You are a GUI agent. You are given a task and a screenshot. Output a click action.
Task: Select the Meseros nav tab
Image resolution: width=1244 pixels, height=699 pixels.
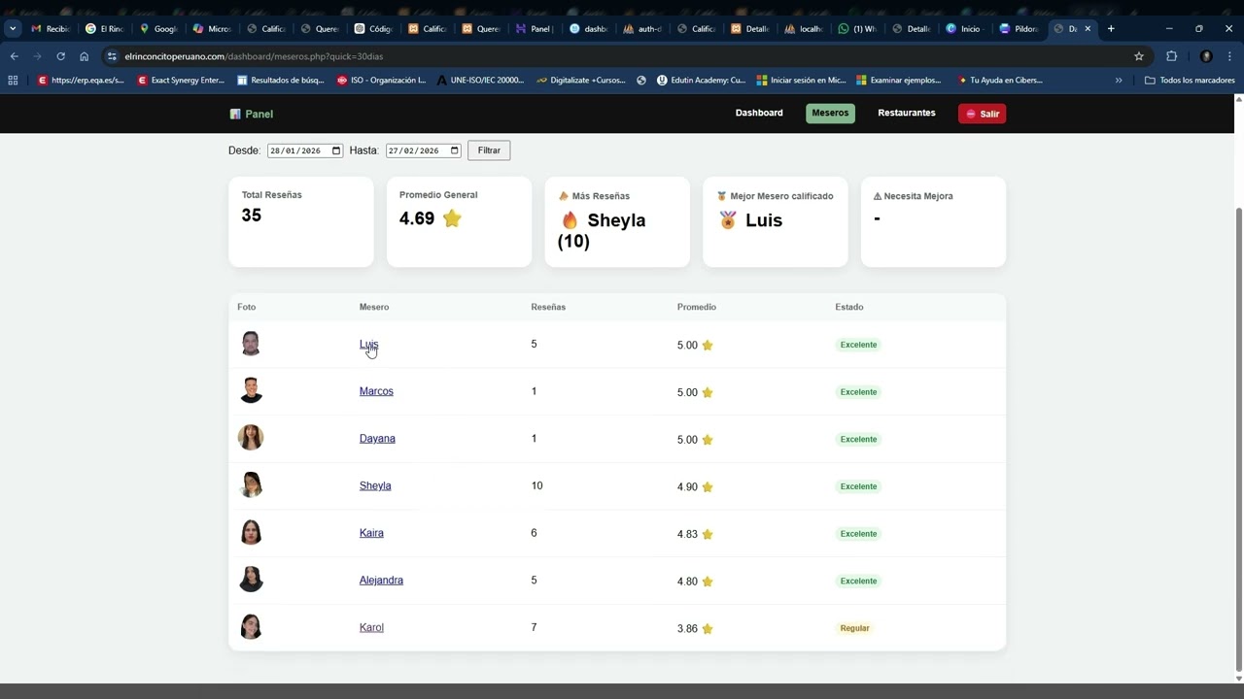[830, 114]
